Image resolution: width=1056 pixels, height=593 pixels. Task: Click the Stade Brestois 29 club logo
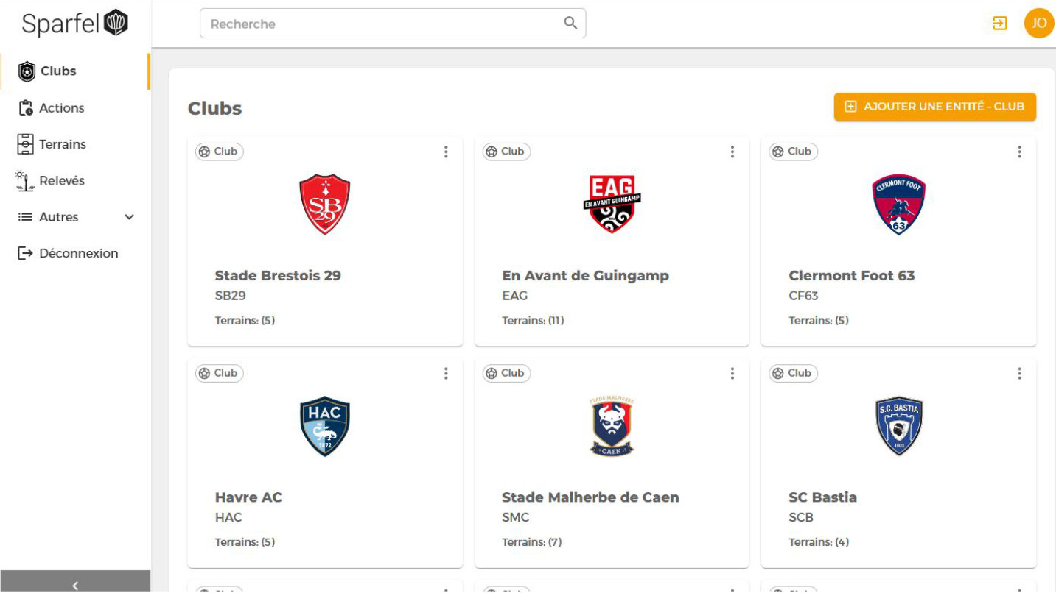pyautogui.click(x=325, y=205)
